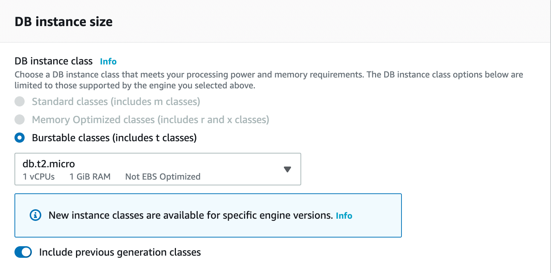Click the dropdown arrow triangle icon
This screenshot has width=551, height=273.
(287, 169)
